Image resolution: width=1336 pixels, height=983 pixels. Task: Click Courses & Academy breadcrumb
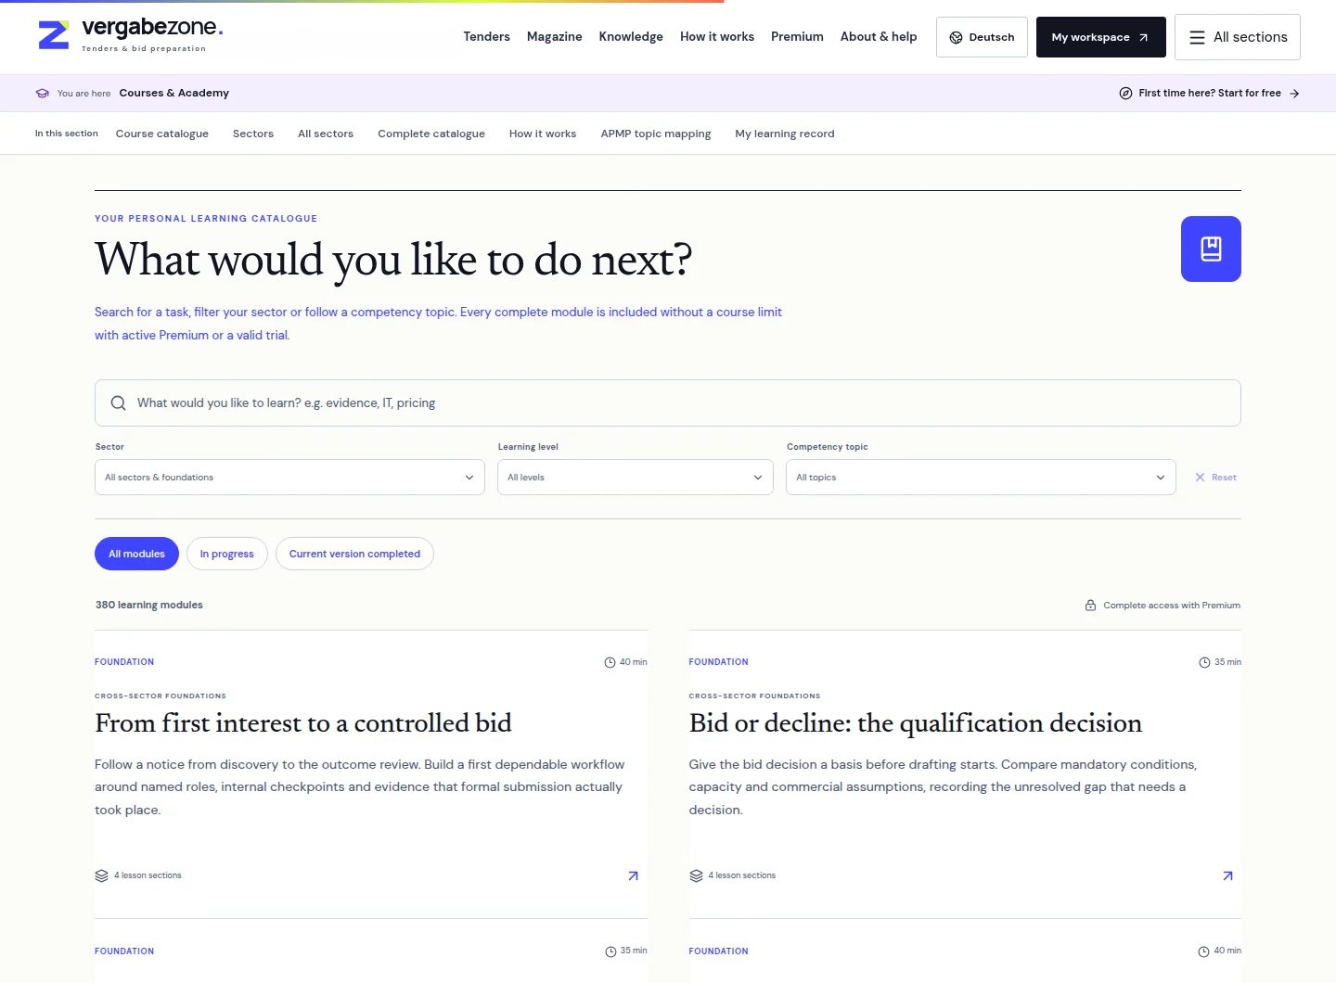point(174,94)
